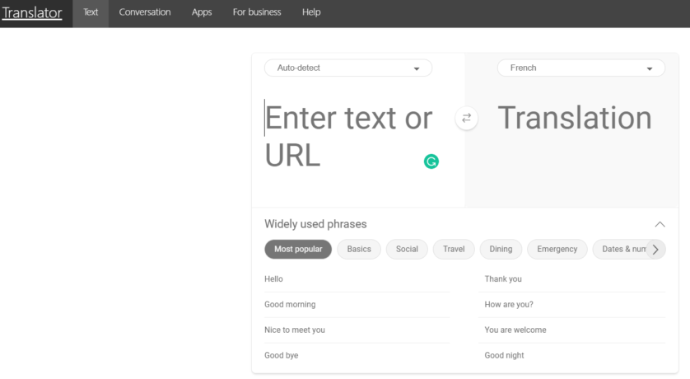Select the Dates & numbers phrase category
This screenshot has height=379, width=690.
619,249
